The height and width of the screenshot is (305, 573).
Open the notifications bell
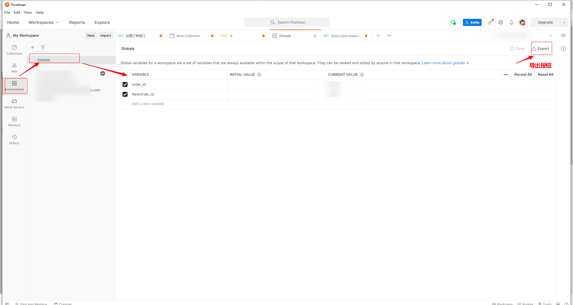512,22
